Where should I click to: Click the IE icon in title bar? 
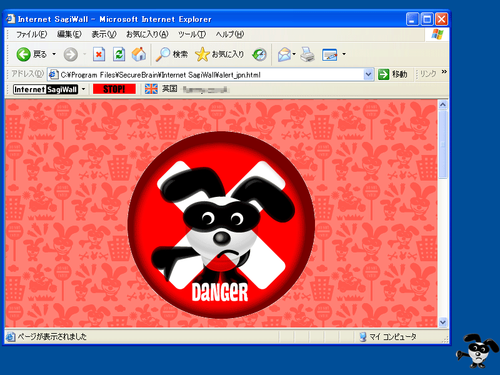click(11, 19)
